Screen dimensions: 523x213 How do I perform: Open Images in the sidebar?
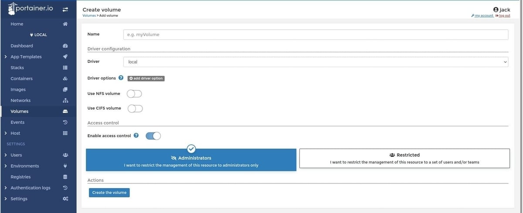coord(18,89)
